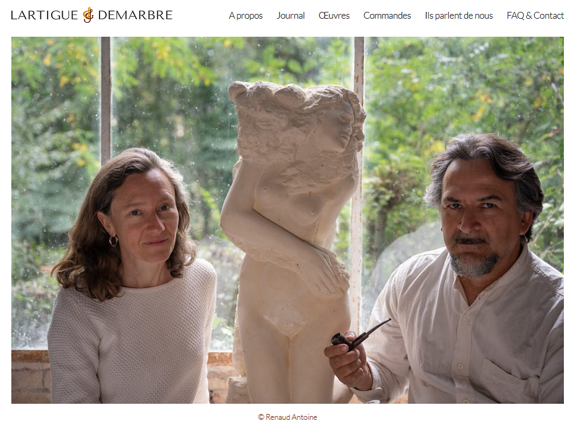Open the A propos page
Screen dimensions: 570x428
(246, 16)
